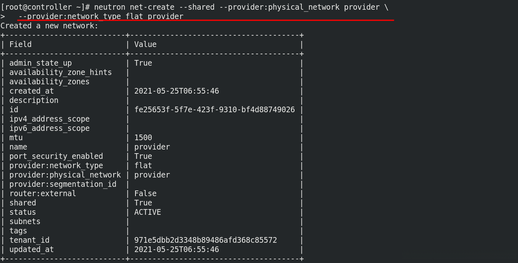Image resolution: width=518 pixels, height=263 pixels.
Task: Click the tenant_id value 971e5dbb2d3348b89486afd368c85572
Action: click(206, 240)
